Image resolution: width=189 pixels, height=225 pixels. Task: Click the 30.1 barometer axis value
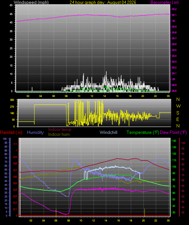point(174,15)
